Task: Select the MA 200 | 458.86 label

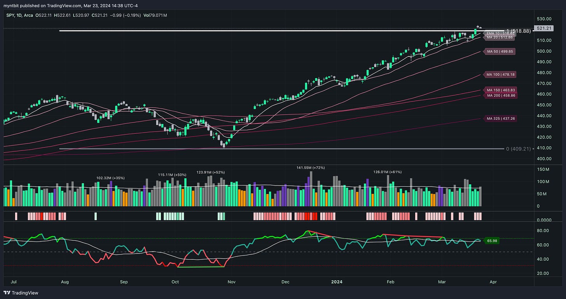Action: 500,95
